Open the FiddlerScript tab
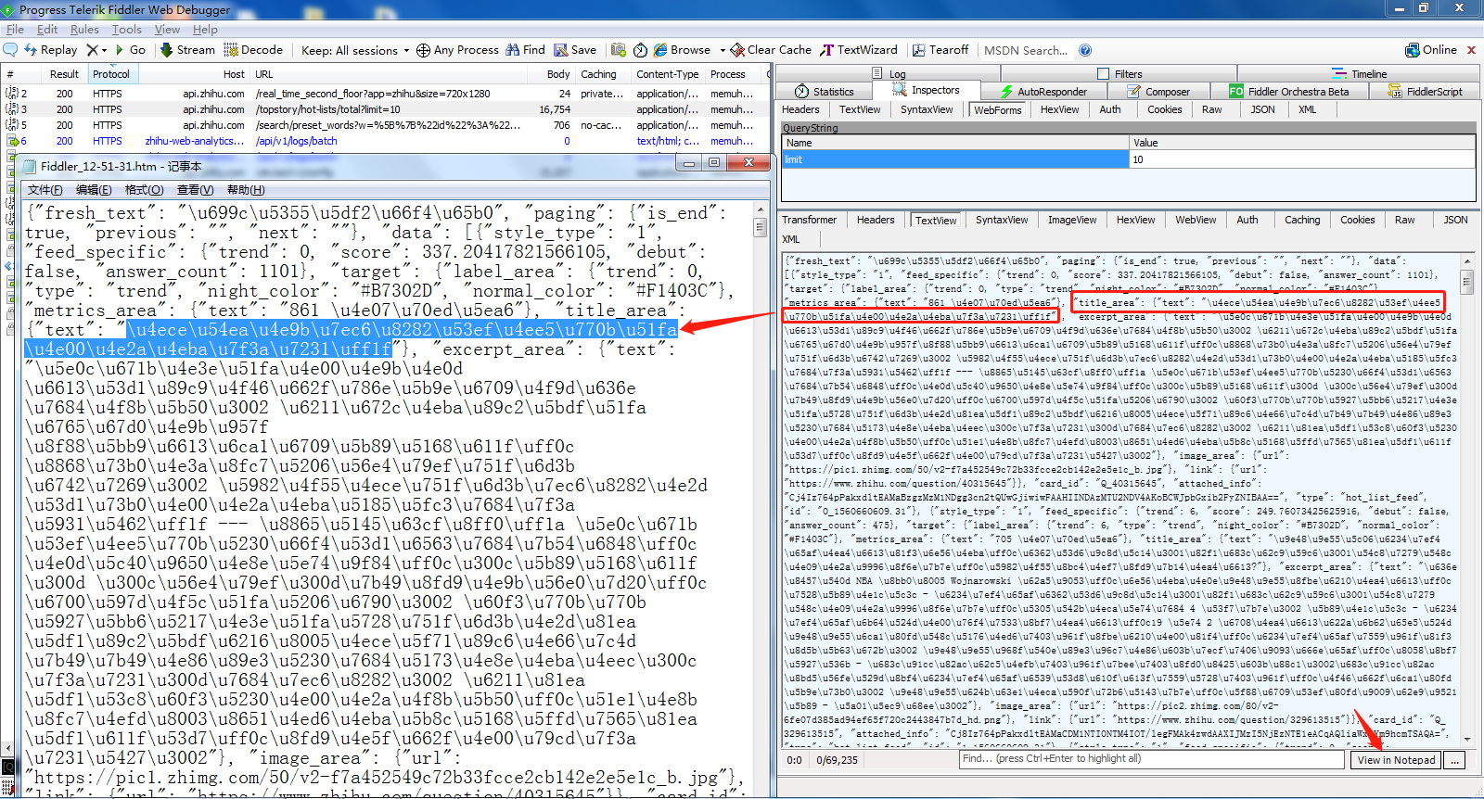1484x799 pixels. (x=1426, y=92)
